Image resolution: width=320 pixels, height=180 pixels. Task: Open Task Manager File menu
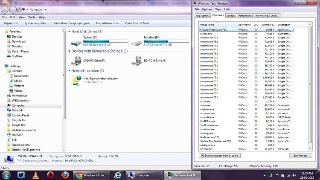(x=197, y=9)
